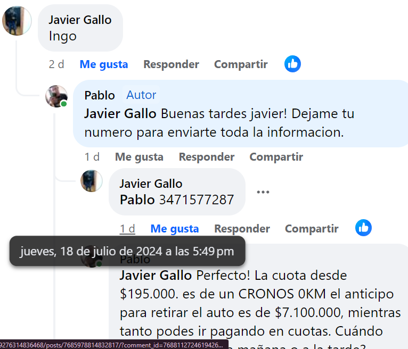Viewport: 408px width, 349px height.
Task: Open the Javier Gallo name on top comment
Action: coord(80,20)
